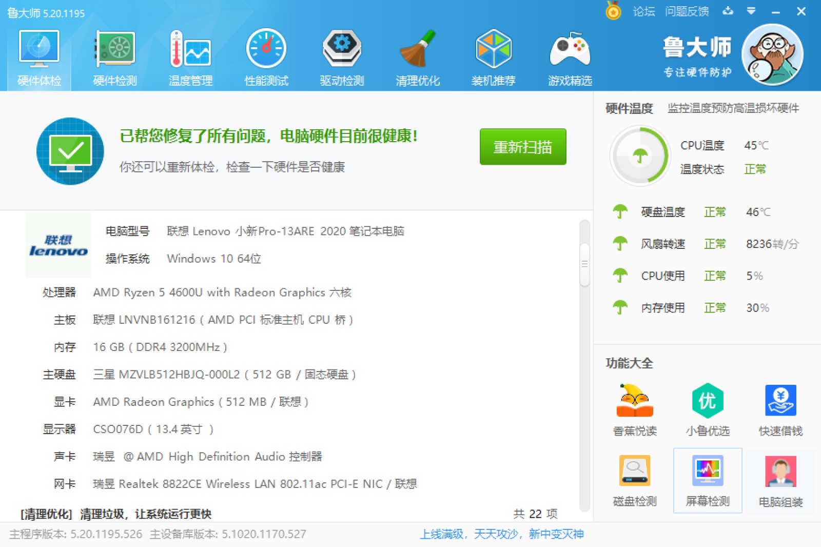Viewport: 821px width, 547px height.
Task: Open 温度管理 thermometer tab
Action: [x=190, y=57]
